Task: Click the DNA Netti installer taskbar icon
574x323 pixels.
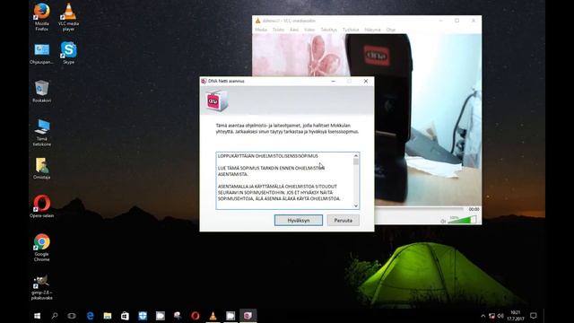Action: [x=248, y=316]
